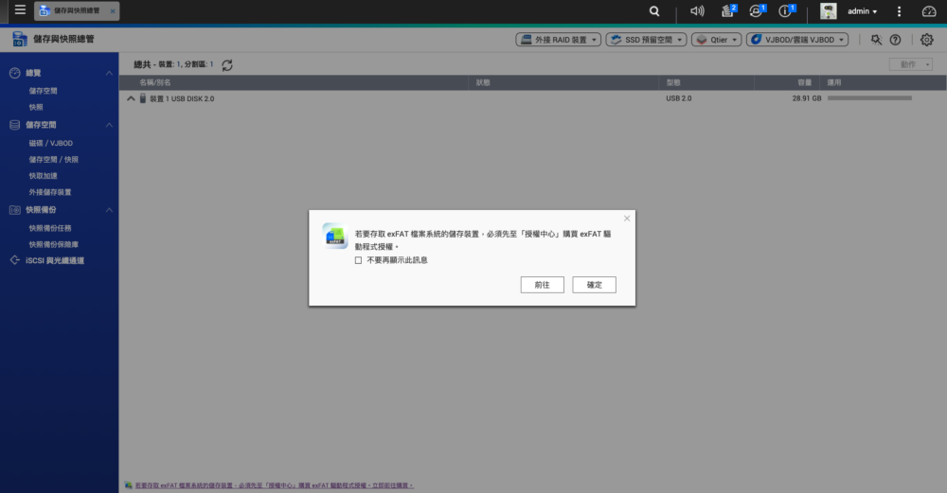
Task: Collapse the 儲存空間 sidebar section
Action: point(109,125)
